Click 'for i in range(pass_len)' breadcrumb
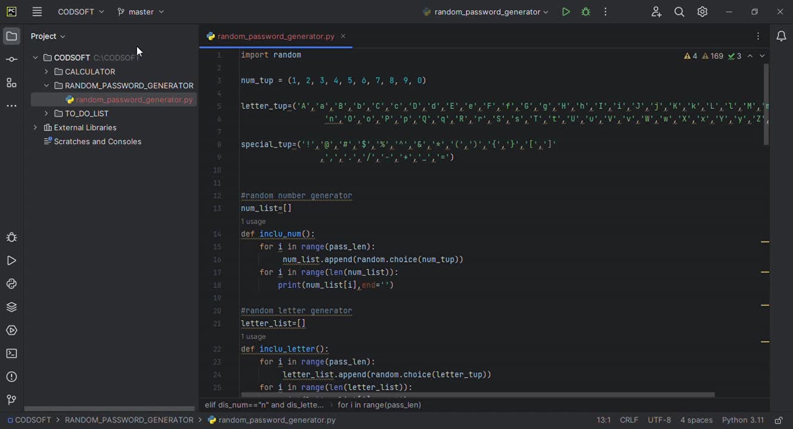Image resolution: width=793 pixels, height=429 pixels. [379, 405]
